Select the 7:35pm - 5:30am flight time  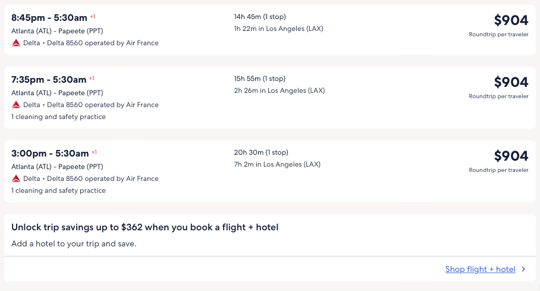tap(49, 79)
